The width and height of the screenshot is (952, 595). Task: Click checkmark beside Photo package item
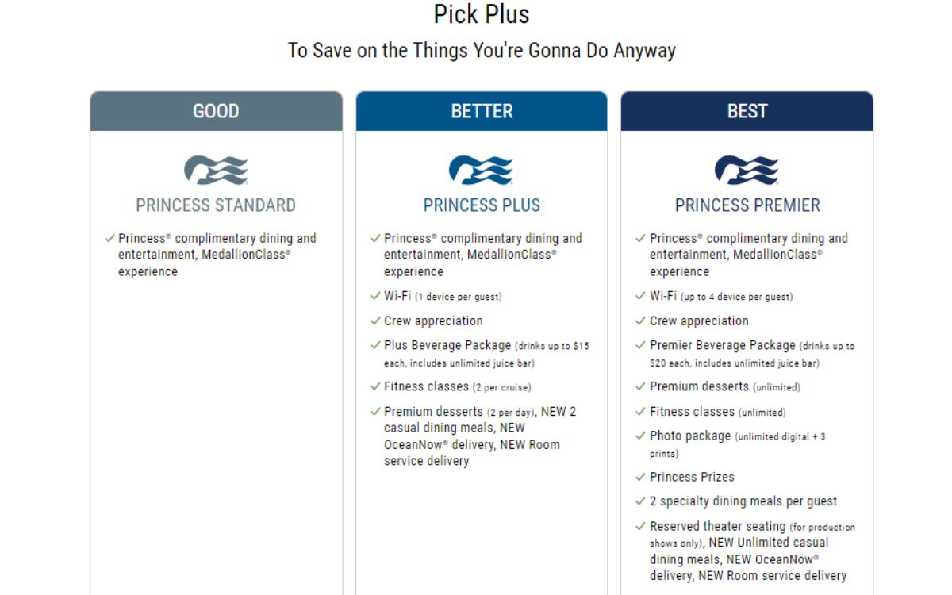pyautogui.click(x=641, y=436)
